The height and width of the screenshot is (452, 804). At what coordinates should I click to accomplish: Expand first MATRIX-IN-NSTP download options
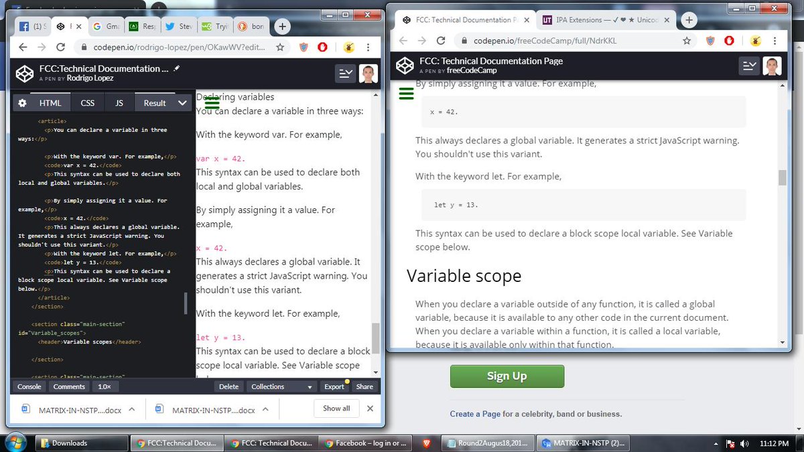tap(131, 409)
